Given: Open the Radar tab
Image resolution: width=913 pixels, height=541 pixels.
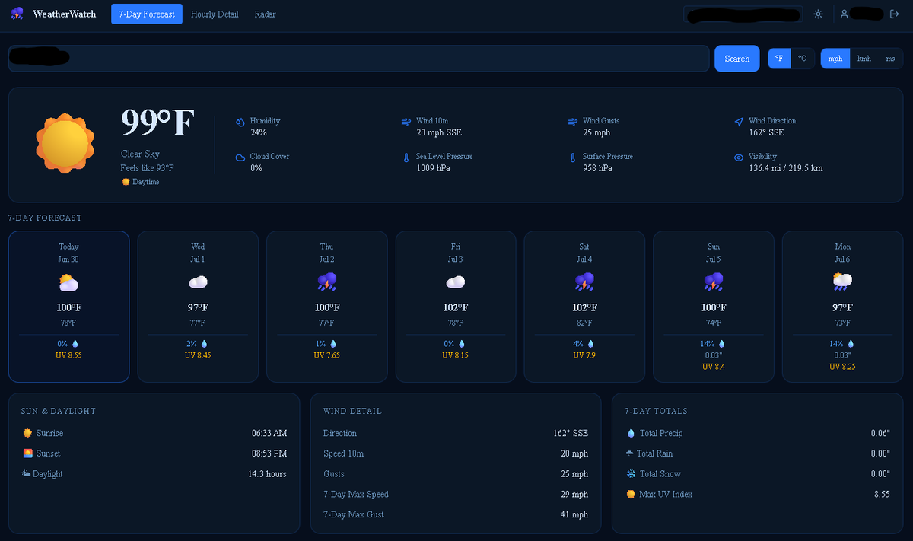Looking at the screenshot, I should pyautogui.click(x=265, y=14).
